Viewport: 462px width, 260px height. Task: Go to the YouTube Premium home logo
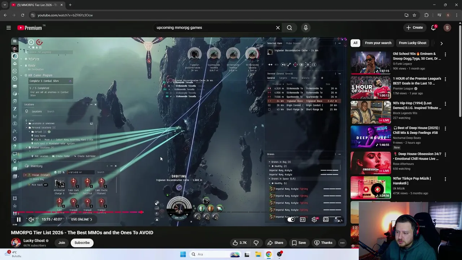[30, 28]
